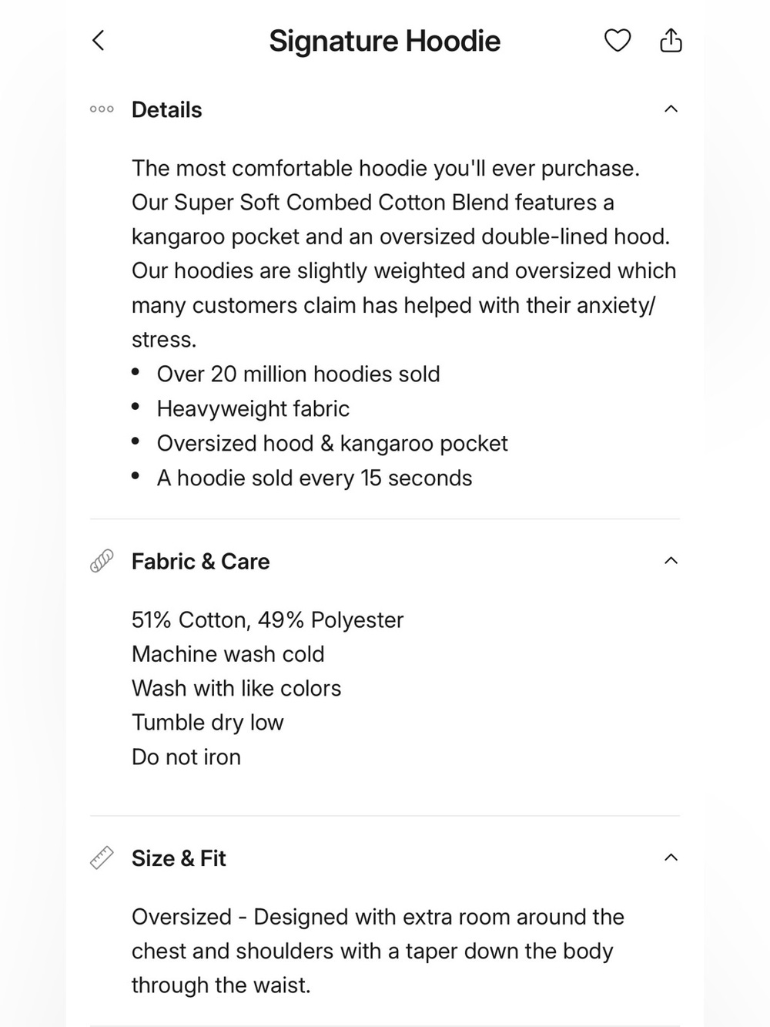Collapse the Fabric & Care chevron

point(671,561)
